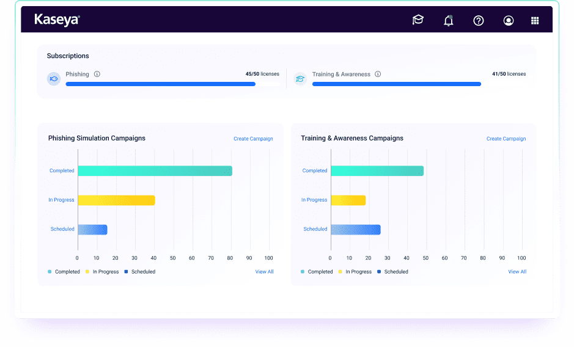The height and width of the screenshot is (347, 574).
Task: Click the Phishing fish icon
Action: coord(54,79)
